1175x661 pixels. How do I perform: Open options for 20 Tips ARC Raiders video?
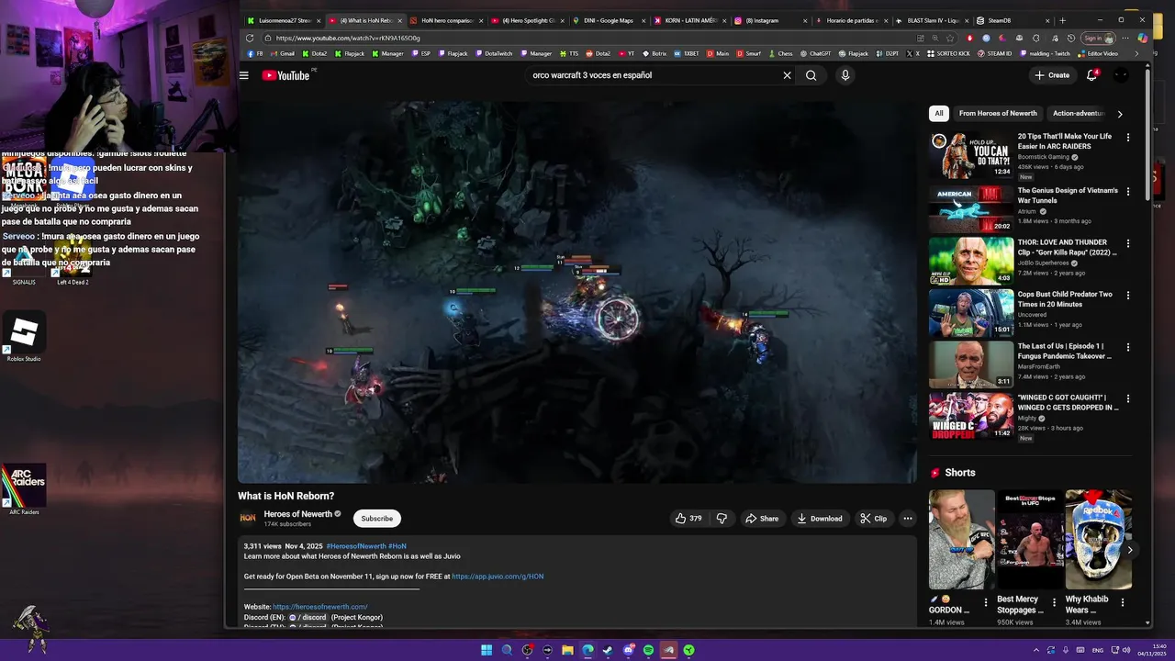click(1128, 137)
